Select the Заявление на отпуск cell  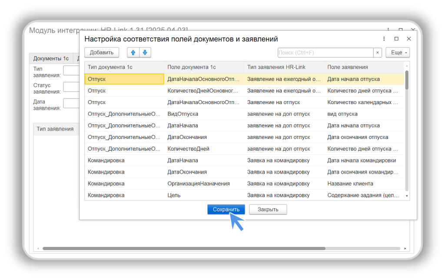coord(284,102)
